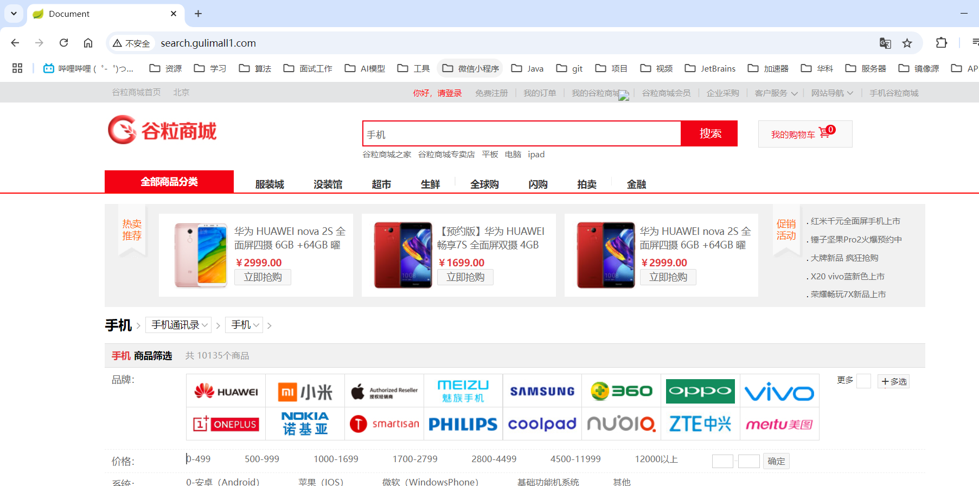Click the 谷粒商城 logo

click(x=162, y=130)
